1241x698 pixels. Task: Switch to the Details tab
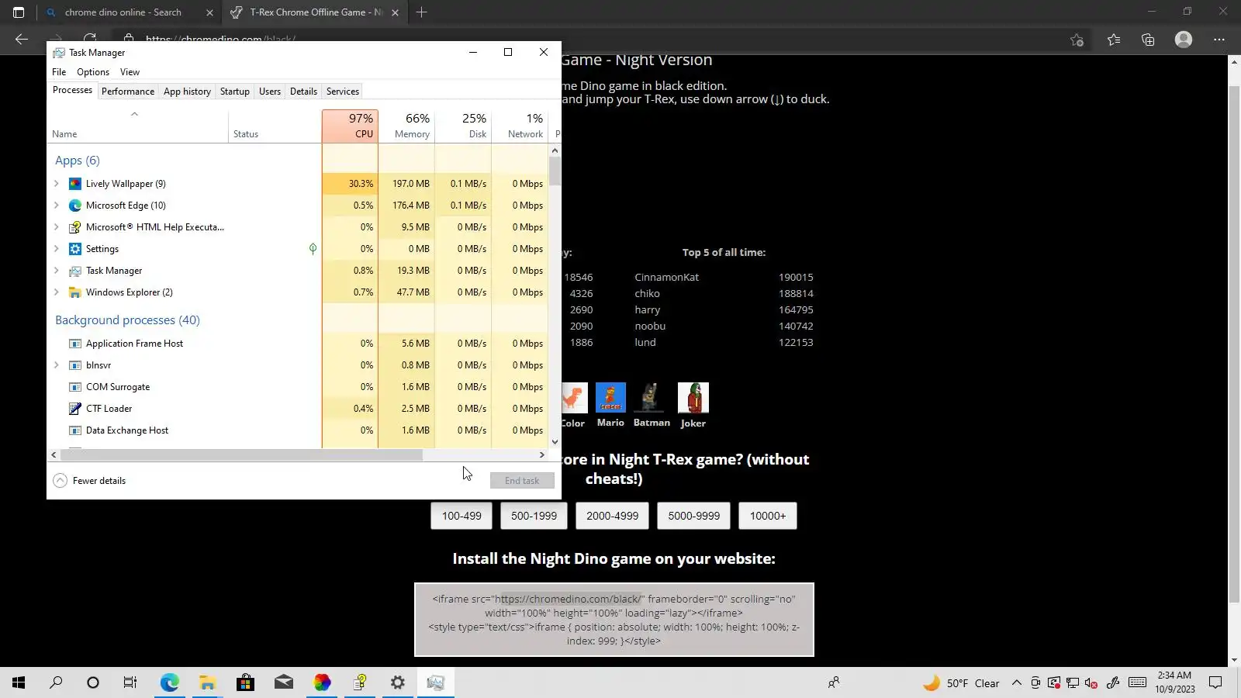(x=303, y=92)
